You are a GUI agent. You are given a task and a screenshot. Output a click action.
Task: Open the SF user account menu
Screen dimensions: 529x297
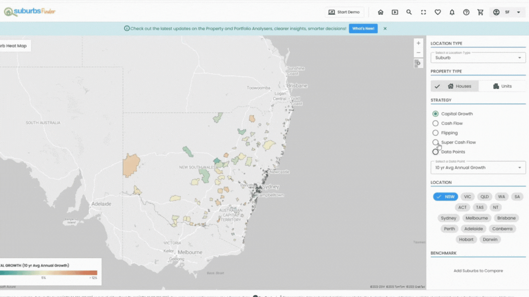tap(507, 12)
